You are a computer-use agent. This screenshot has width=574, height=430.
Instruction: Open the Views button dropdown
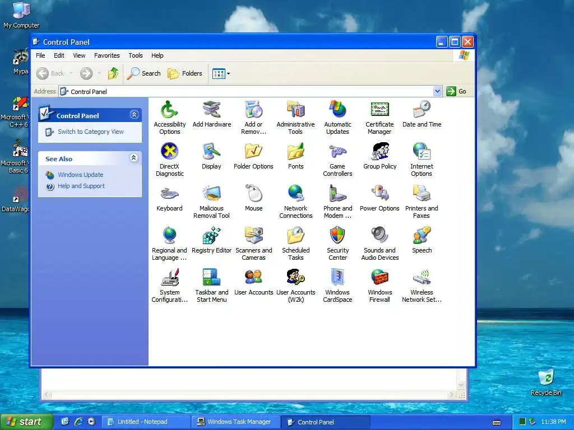pyautogui.click(x=229, y=73)
